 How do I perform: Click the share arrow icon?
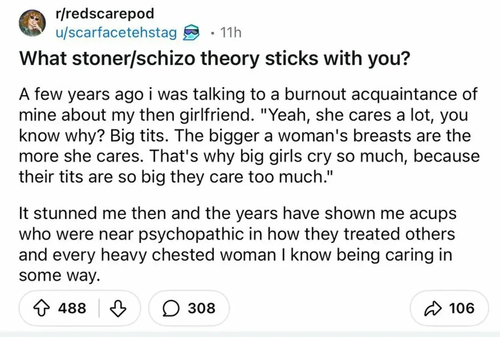[x=433, y=308]
